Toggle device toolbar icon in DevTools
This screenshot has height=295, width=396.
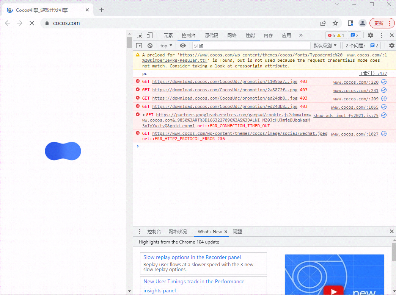point(149,35)
